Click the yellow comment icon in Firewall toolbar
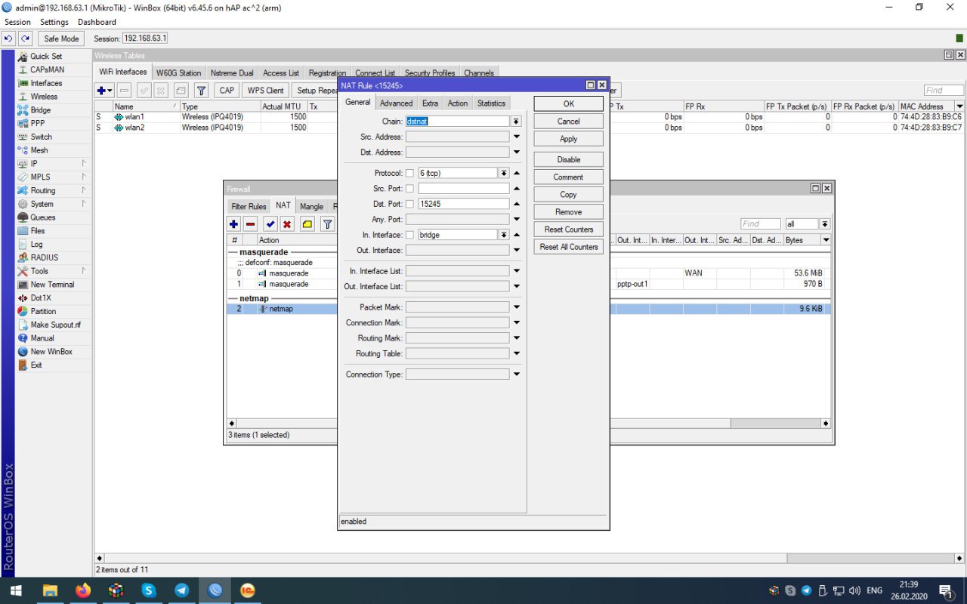This screenshot has width=967, height=604. [x=307, y=223]
